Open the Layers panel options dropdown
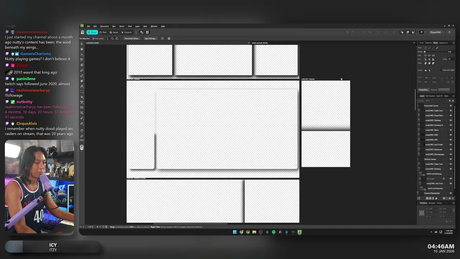This screenshot has height=259, width=460. (453, 96)
